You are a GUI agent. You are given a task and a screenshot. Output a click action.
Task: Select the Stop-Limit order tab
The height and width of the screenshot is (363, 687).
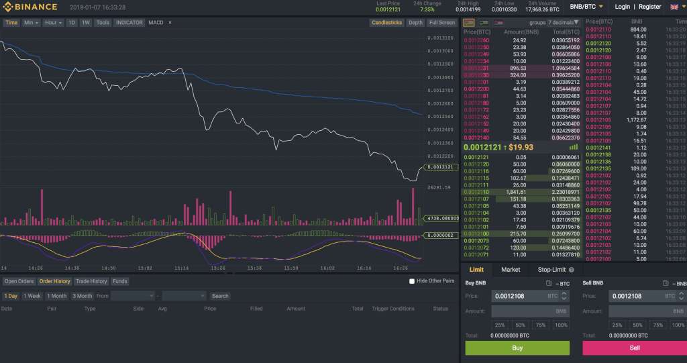tap(551, 270)
